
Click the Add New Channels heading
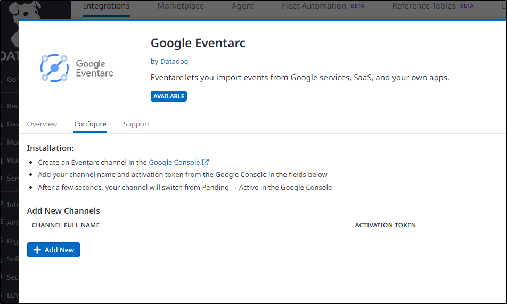(x=63, y=211)
